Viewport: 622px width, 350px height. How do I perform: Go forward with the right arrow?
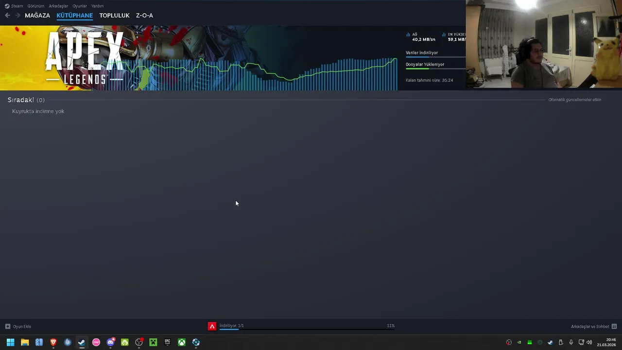coord(17,16)
